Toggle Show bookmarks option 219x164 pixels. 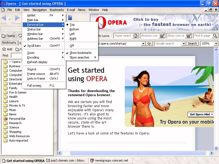click(81, 53)
